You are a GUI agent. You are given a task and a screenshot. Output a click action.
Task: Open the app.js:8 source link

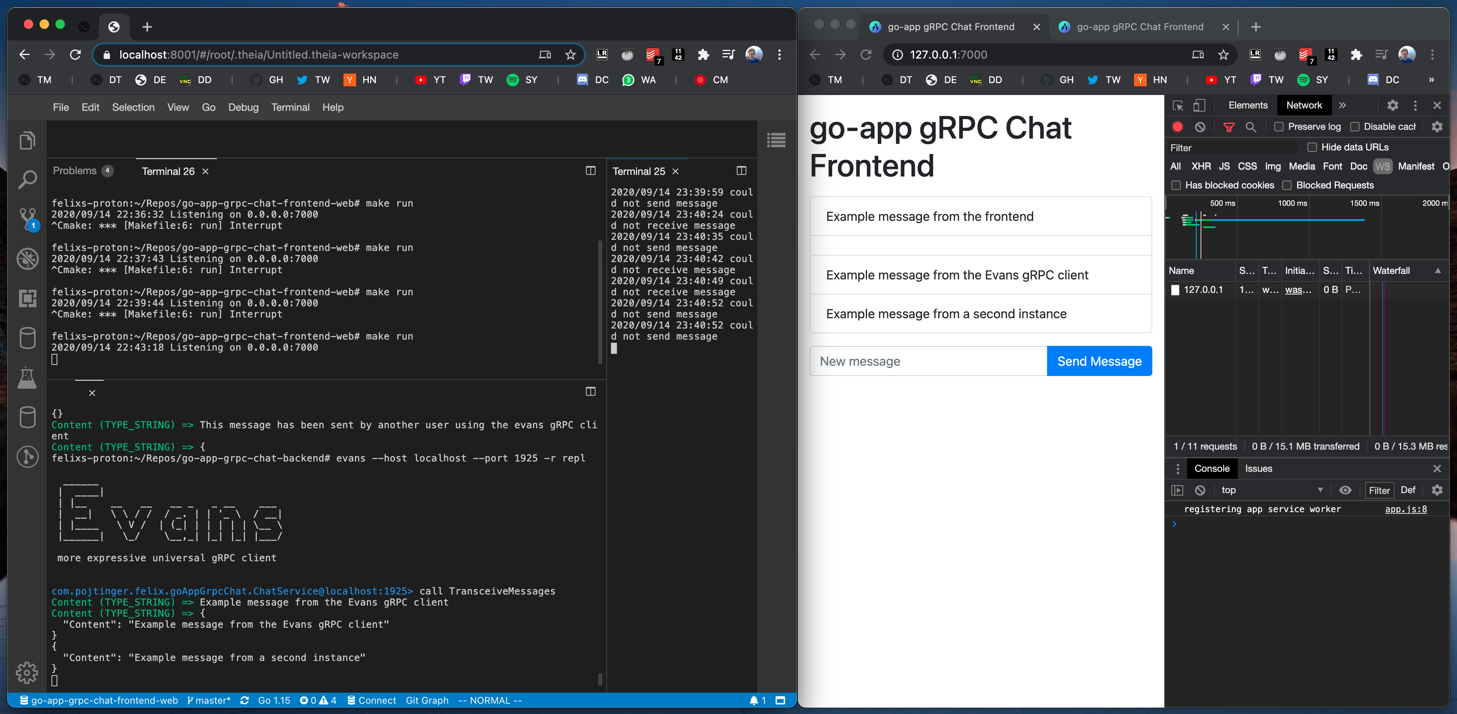click(1406, 509)
